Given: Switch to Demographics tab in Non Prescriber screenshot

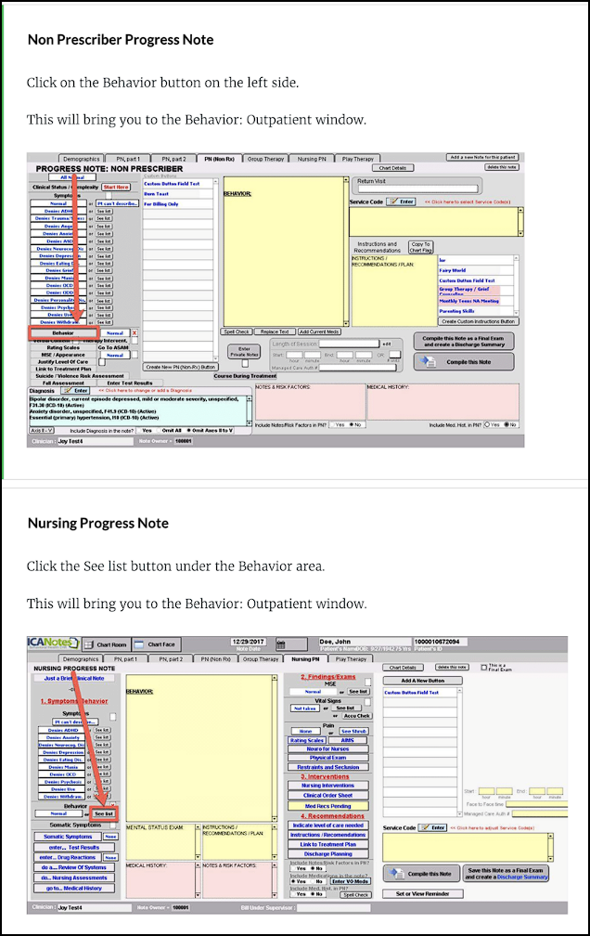Looking at the screenshot, I should click(81, 159).
